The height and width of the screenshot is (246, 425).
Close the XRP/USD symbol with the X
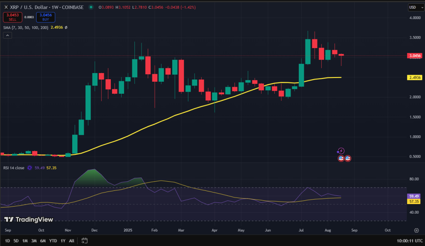coord(7,7)
